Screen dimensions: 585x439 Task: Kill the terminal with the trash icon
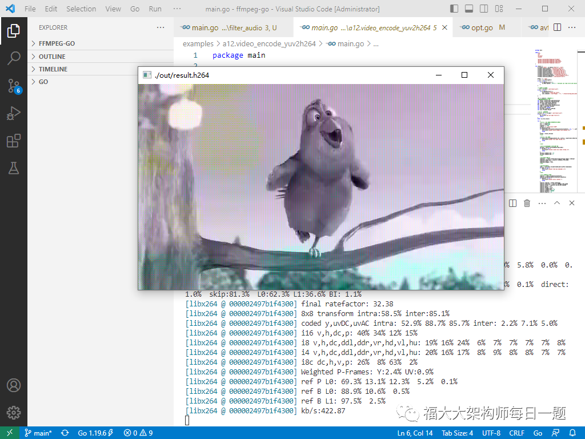click(x=527, y=203)
